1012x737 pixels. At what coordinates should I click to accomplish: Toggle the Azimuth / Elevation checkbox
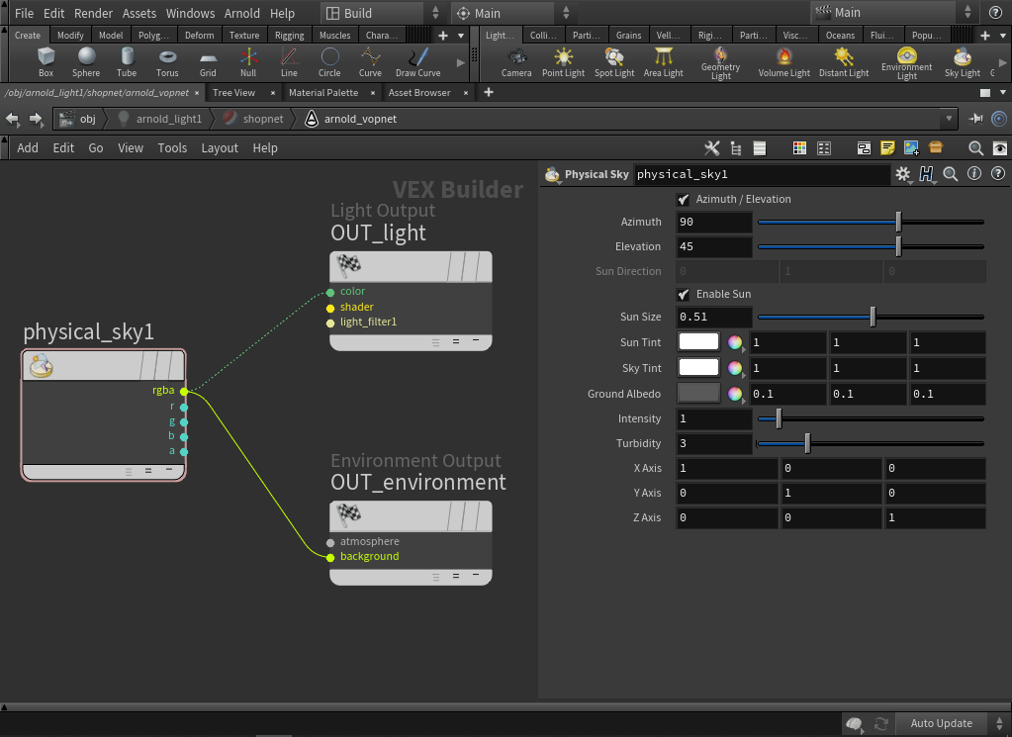pyautogui.click(x=683, y=200)
